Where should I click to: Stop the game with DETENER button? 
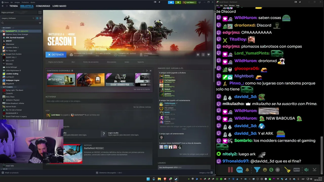coord(56,55)
